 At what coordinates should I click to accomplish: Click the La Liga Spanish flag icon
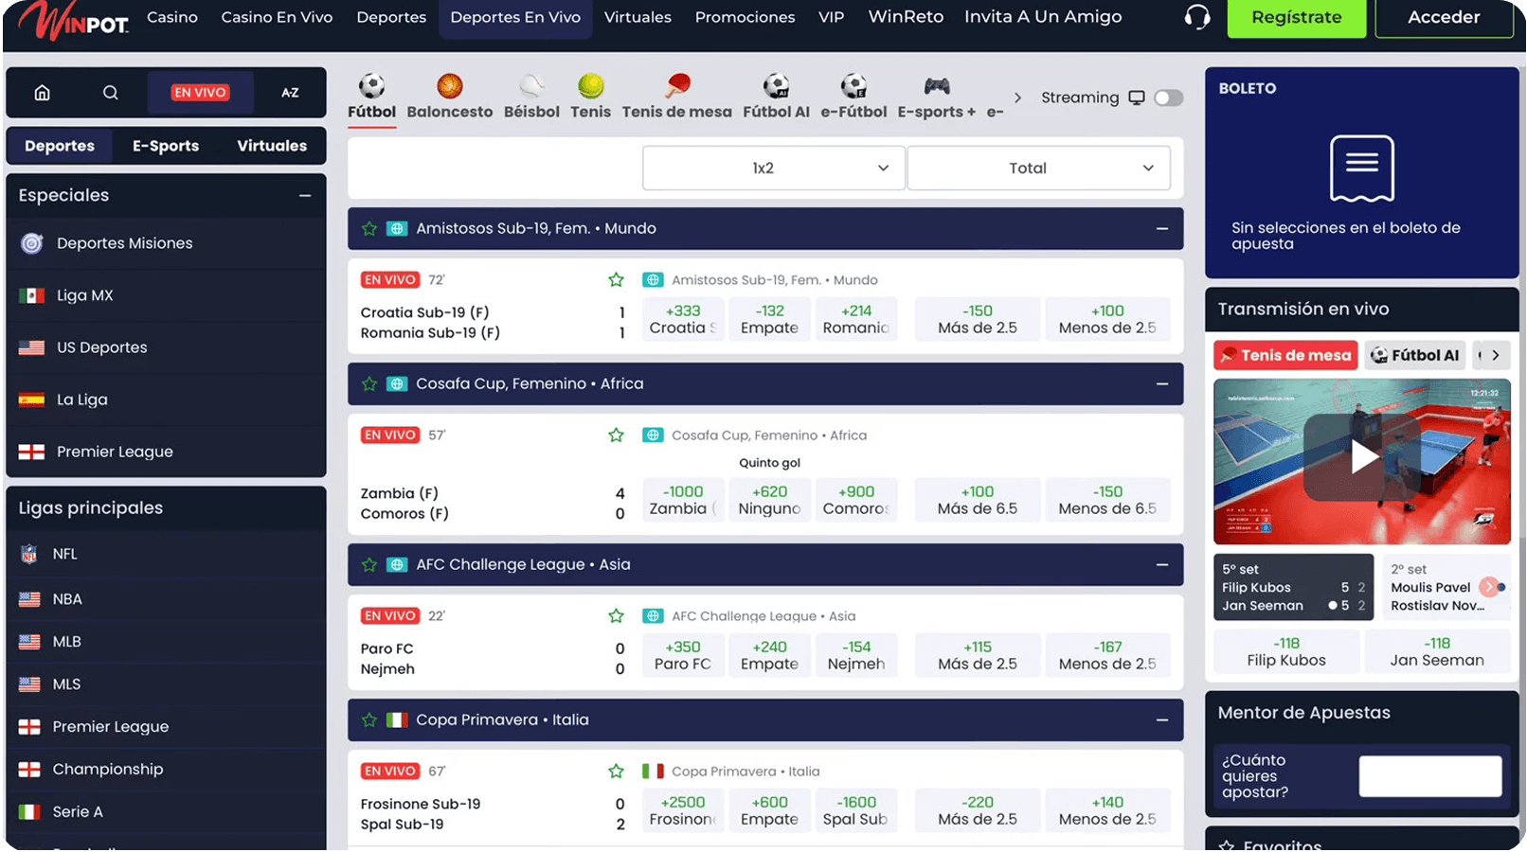click(x=32, y=399)
